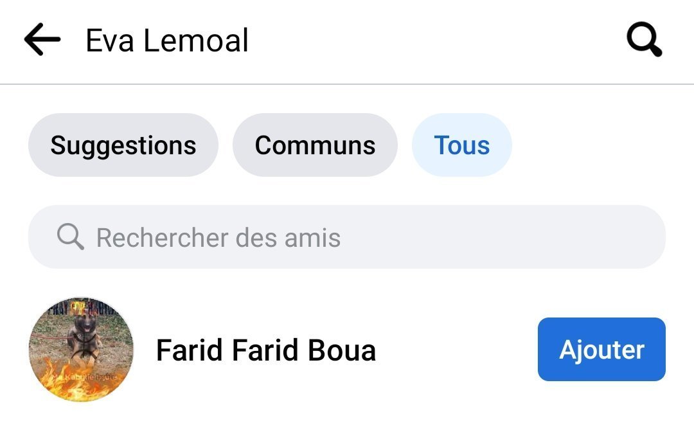Select the Suggestions filter tab
694x430 pixels.
pyautogui.click(x=123, y=145)
